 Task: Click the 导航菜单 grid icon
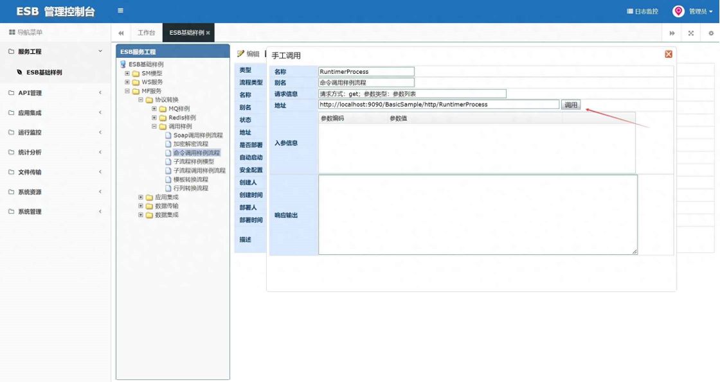tap(12, 32)
